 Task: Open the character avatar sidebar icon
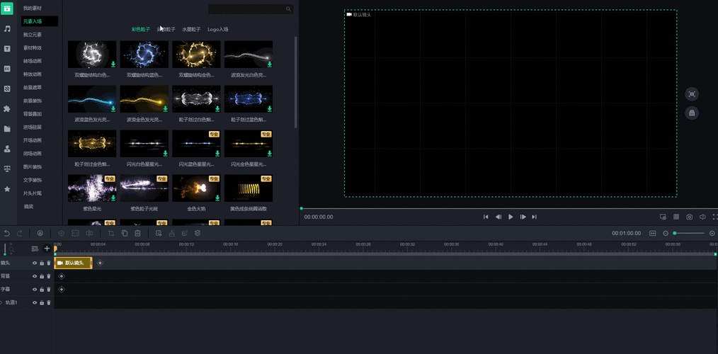[x=7, y=149]
